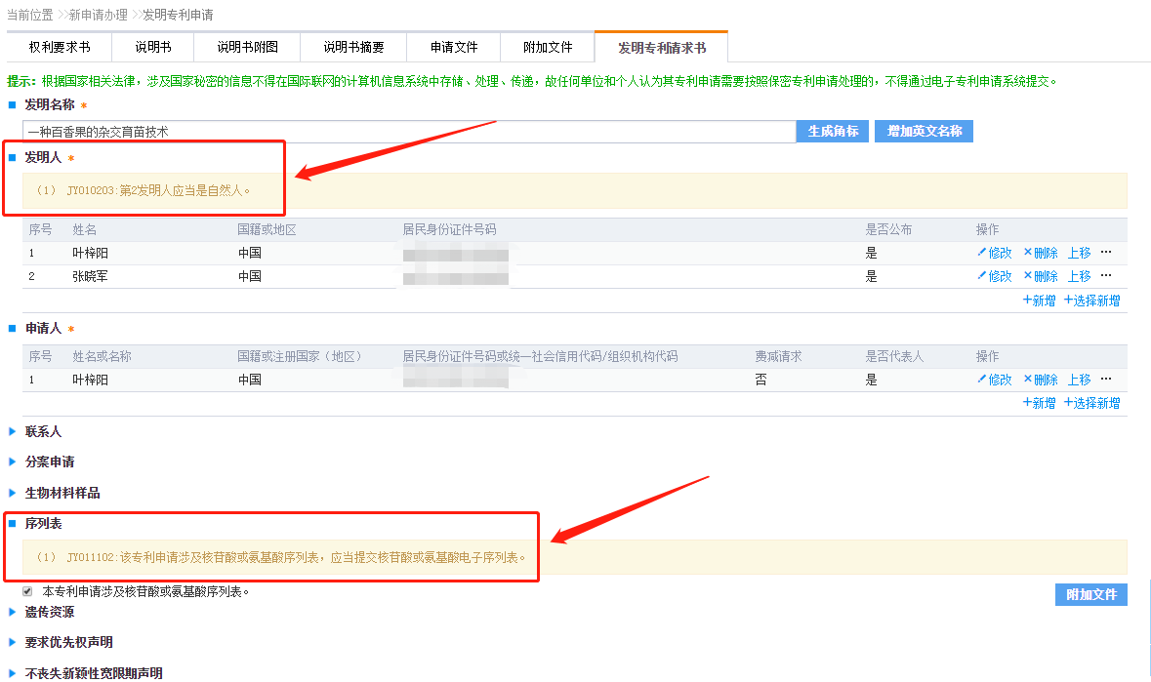Image resolution: width=1151 pixels, height=682 pixels.
Task: Click the delete X icon for inventor 张晓军
Action: (1028, 276)
